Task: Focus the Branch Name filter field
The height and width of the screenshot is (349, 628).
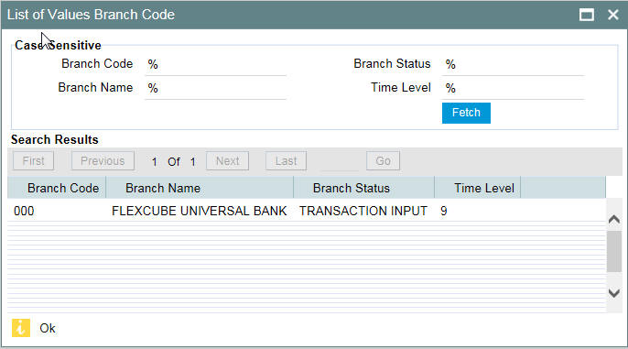Action: pyautogui.click(x=215, y=89)
